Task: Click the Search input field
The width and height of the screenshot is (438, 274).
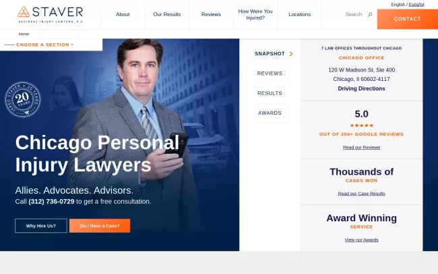Action: coord(354,14)
